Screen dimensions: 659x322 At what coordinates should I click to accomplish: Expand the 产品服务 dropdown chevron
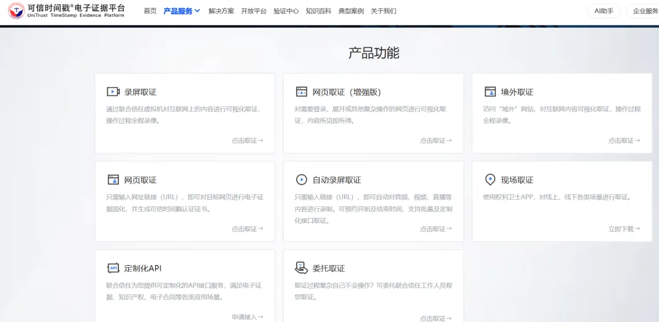[197, 11]
